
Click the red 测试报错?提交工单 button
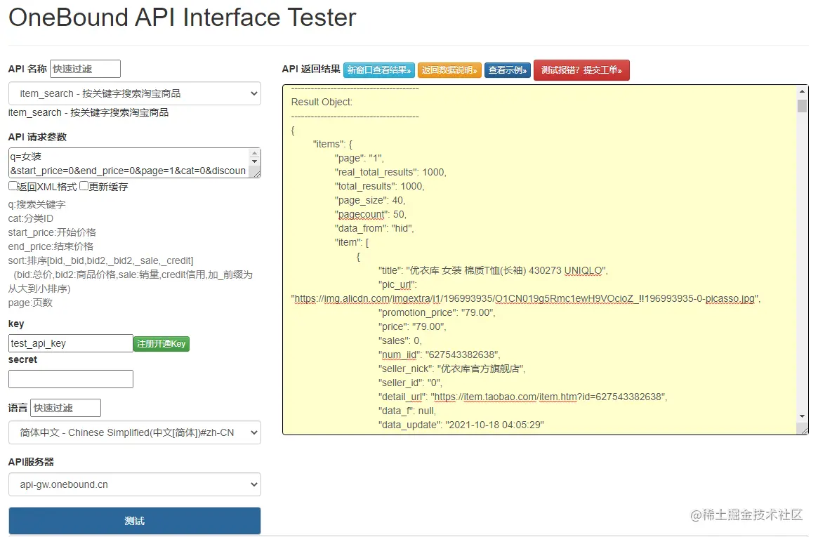pos(581,70)
